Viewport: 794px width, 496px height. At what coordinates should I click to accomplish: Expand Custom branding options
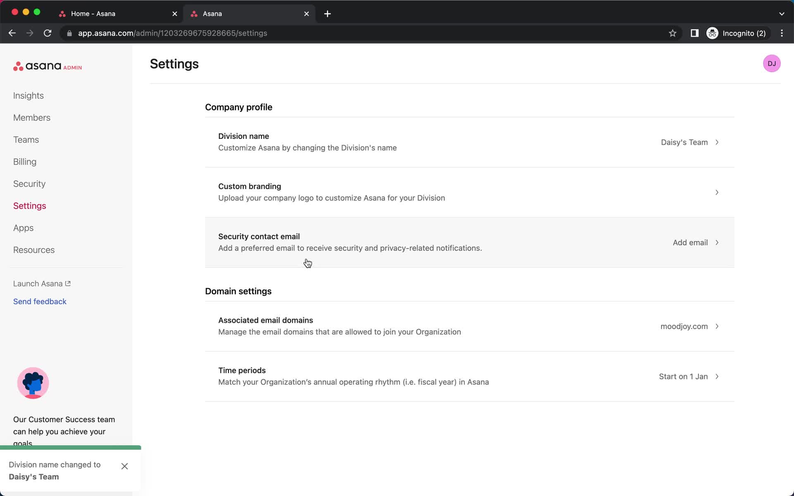point(717,192)
